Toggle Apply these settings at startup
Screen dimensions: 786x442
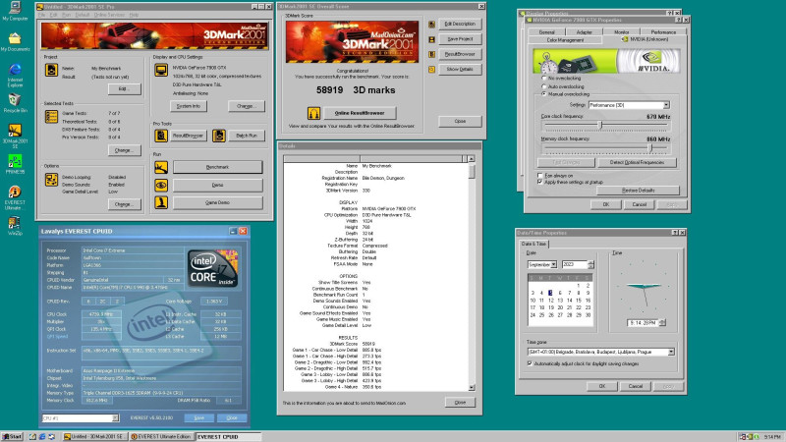(x=539, y=182)
